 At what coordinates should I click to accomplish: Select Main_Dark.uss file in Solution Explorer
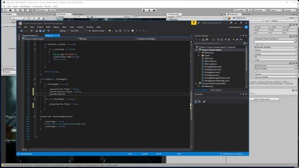tap(210, 61)
